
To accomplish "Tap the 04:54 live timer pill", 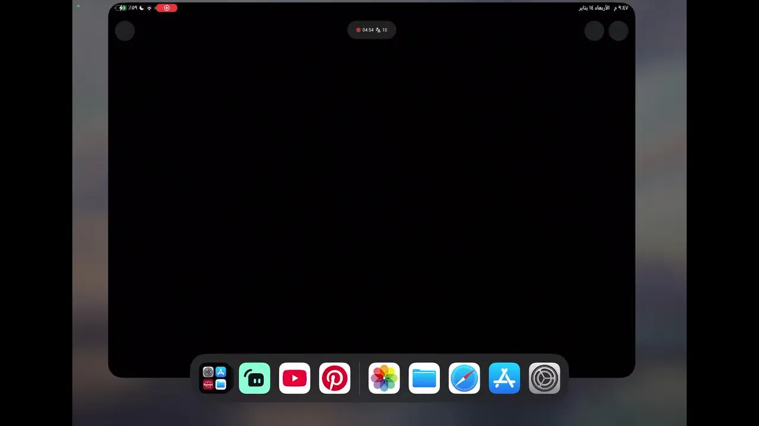I will pyautogui.click(x=372, y=30).
